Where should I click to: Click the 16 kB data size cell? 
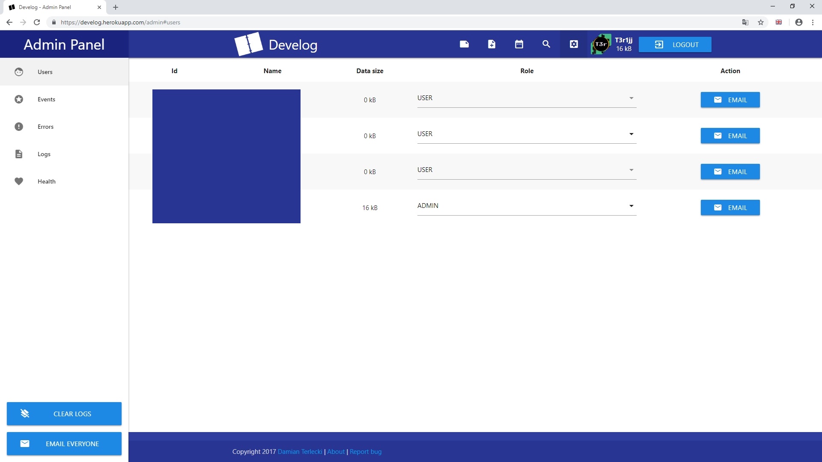coord(370,208)
